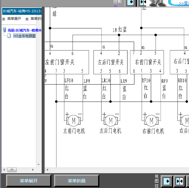Open the H5全车电路图 tree item
This screenshot has height=188, width=189.
(25, 36)
